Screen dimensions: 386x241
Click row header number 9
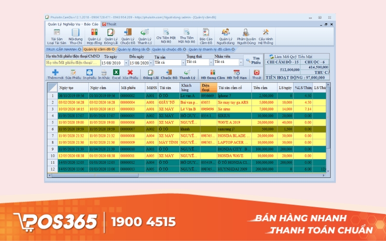tap(53, 149)
